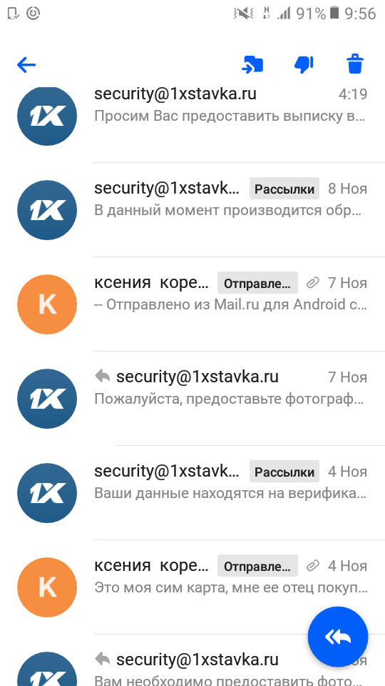Tap the blue reply-all floating button
Image resolution: width=385 pixels, height=686 pixels.
pos(338,637)
